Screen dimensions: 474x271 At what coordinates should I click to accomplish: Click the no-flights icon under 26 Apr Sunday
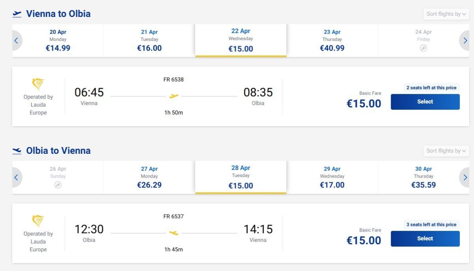[58, 185]
